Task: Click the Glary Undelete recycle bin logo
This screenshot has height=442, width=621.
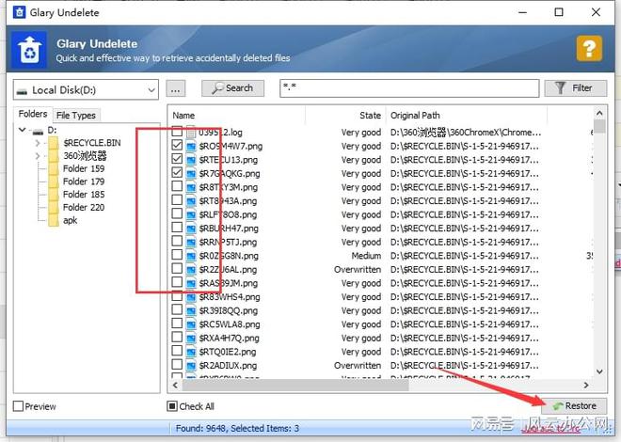Action: click(x=29, y=50)
